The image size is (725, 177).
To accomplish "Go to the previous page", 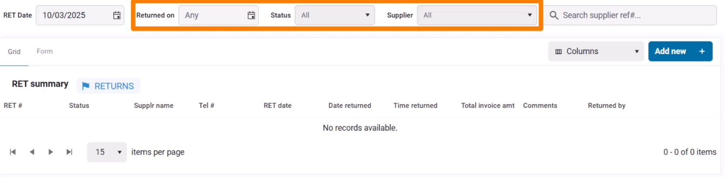I will click(x=32, y=152).
